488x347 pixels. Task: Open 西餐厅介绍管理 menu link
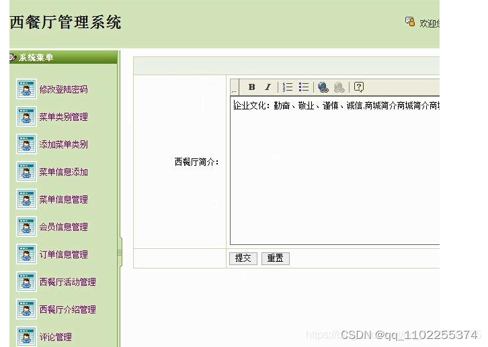pyautogui.click(x=67, y=309)
